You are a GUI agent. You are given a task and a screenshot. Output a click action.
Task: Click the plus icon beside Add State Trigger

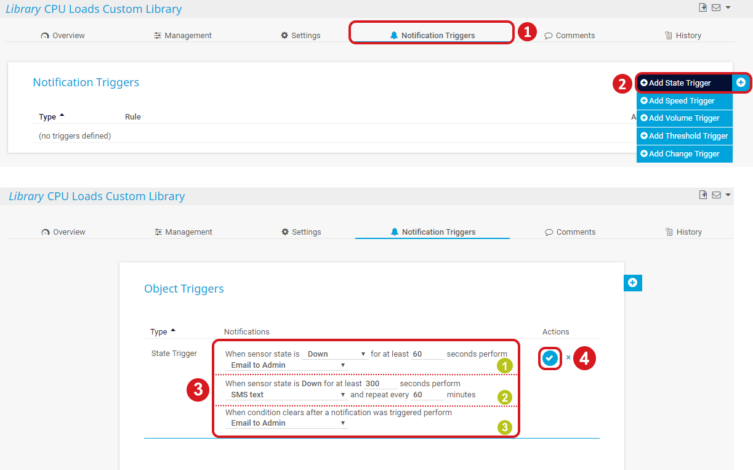tap(741, 83)
